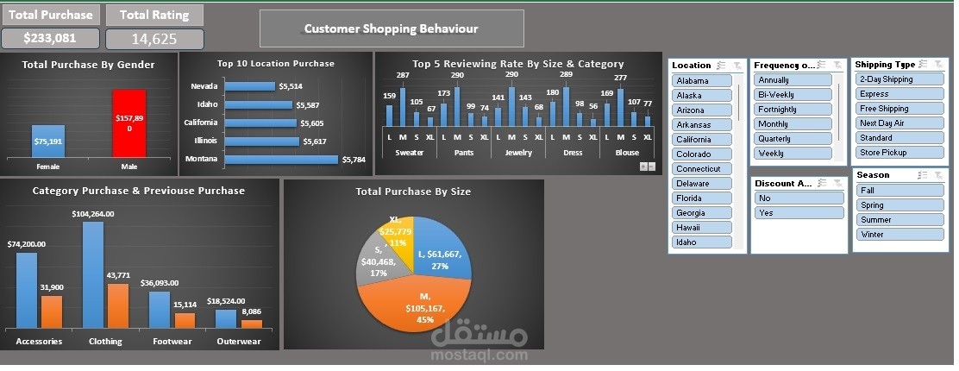Click the Top 10 Location Purchase chart title
Viewport: 959px width, 371px height.
276,63
